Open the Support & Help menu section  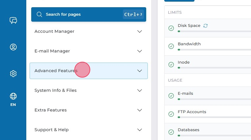point(52,130)
